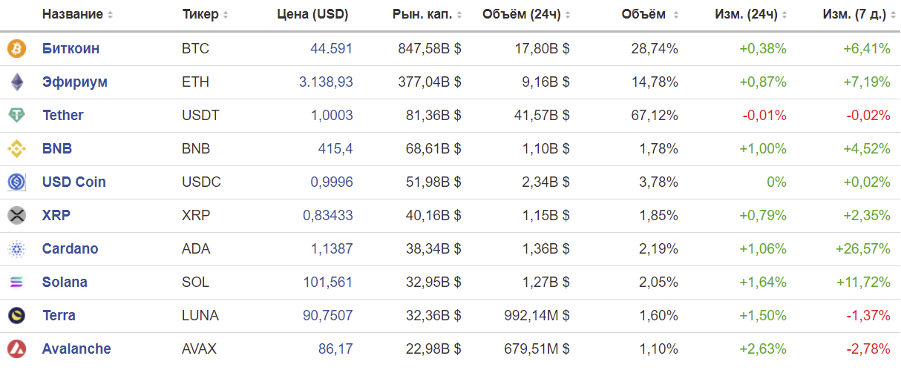Click the Tether green logo icon
901x370 pixels.
[16, 116]
